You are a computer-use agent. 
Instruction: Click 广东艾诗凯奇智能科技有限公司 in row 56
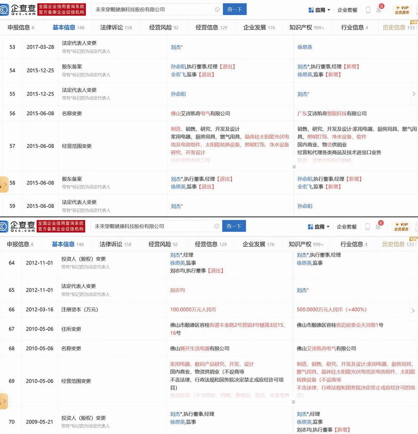332,113
